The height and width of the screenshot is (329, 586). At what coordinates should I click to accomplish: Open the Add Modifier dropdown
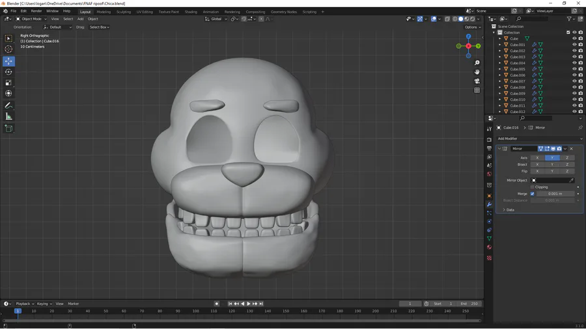coord(539,138)
